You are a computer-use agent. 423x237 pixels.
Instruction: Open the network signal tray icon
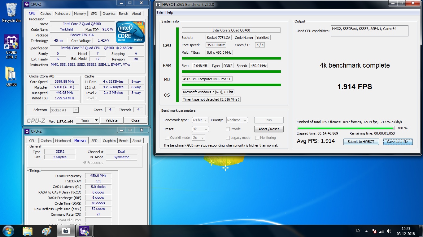[382, 231]
